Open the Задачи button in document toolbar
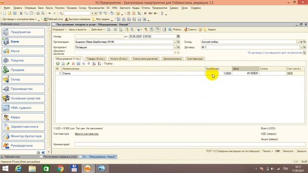The image size is (308, 173). [x=210, y=29]
